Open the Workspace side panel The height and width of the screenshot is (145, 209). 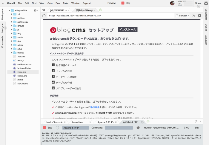[2, 14]
